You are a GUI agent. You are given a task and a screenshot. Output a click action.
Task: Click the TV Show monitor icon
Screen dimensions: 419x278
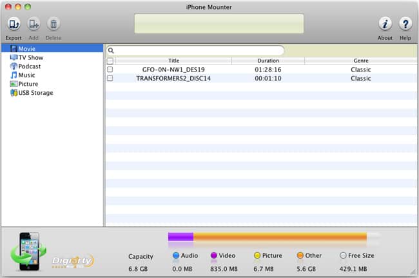pos(14,57)
